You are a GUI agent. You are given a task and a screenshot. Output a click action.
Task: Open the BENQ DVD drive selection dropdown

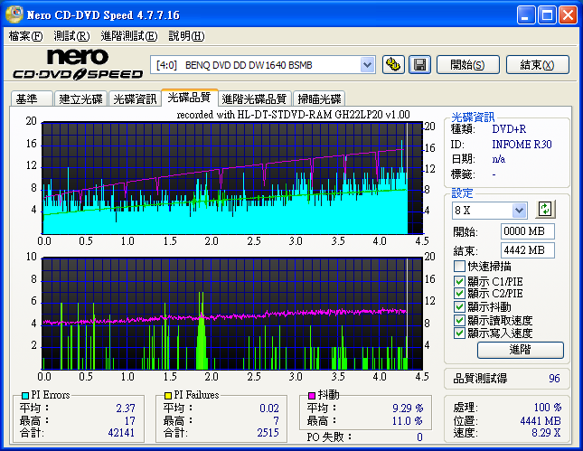367,64
